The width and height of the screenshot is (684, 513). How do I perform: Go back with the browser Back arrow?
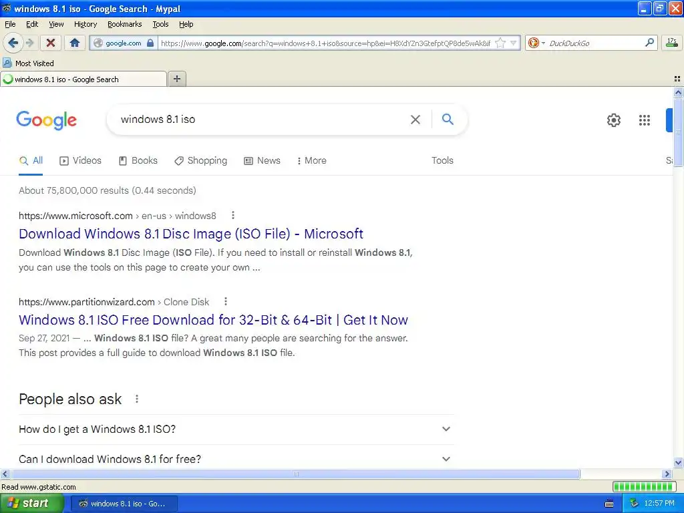13,43
